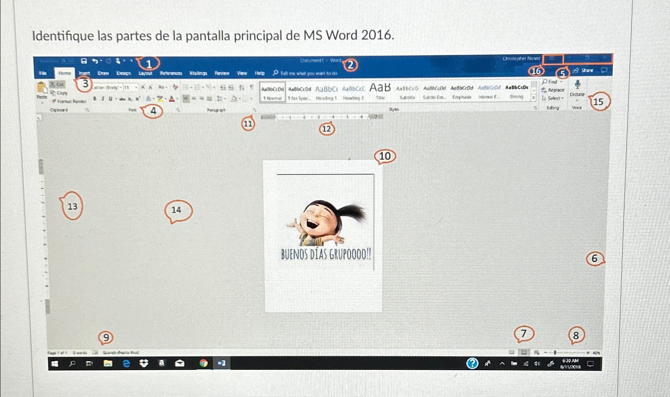Screen dimensions: 670x397
Task: Click the Decrease Indent button
Action: click(223, 87)
